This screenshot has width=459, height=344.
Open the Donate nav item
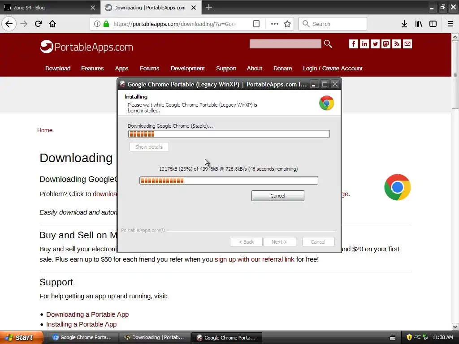(x=282, y=68)
